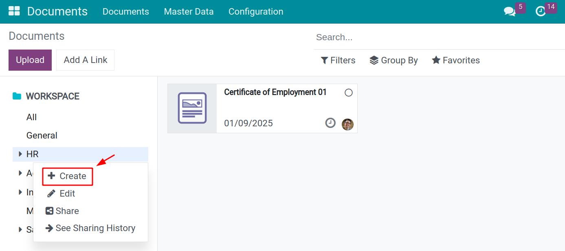Open the Configuration menu
This screenshot has width=565, height=251.
pos(256,12)
